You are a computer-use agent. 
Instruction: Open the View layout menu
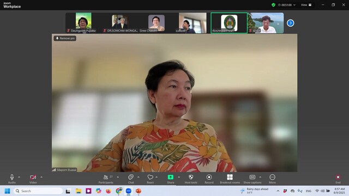pyautogui.click(x=306, y=5)
